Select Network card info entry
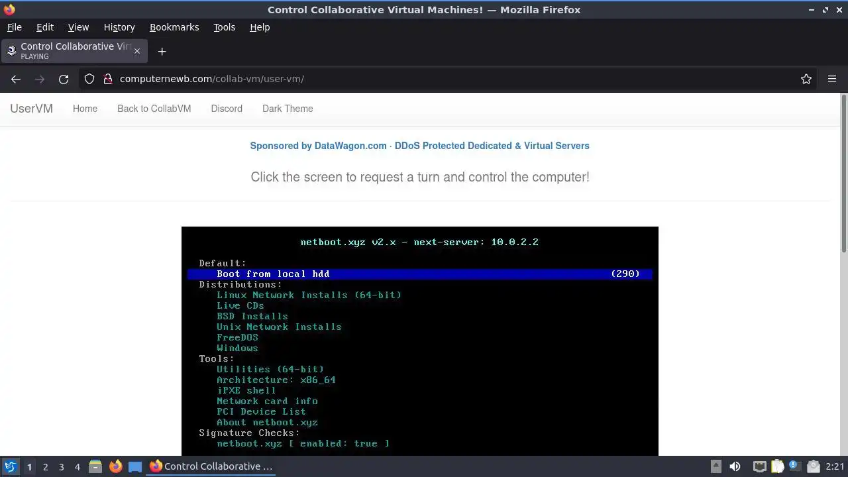Image resolution: width=848 pixels, height=477 pixels. 267,401
